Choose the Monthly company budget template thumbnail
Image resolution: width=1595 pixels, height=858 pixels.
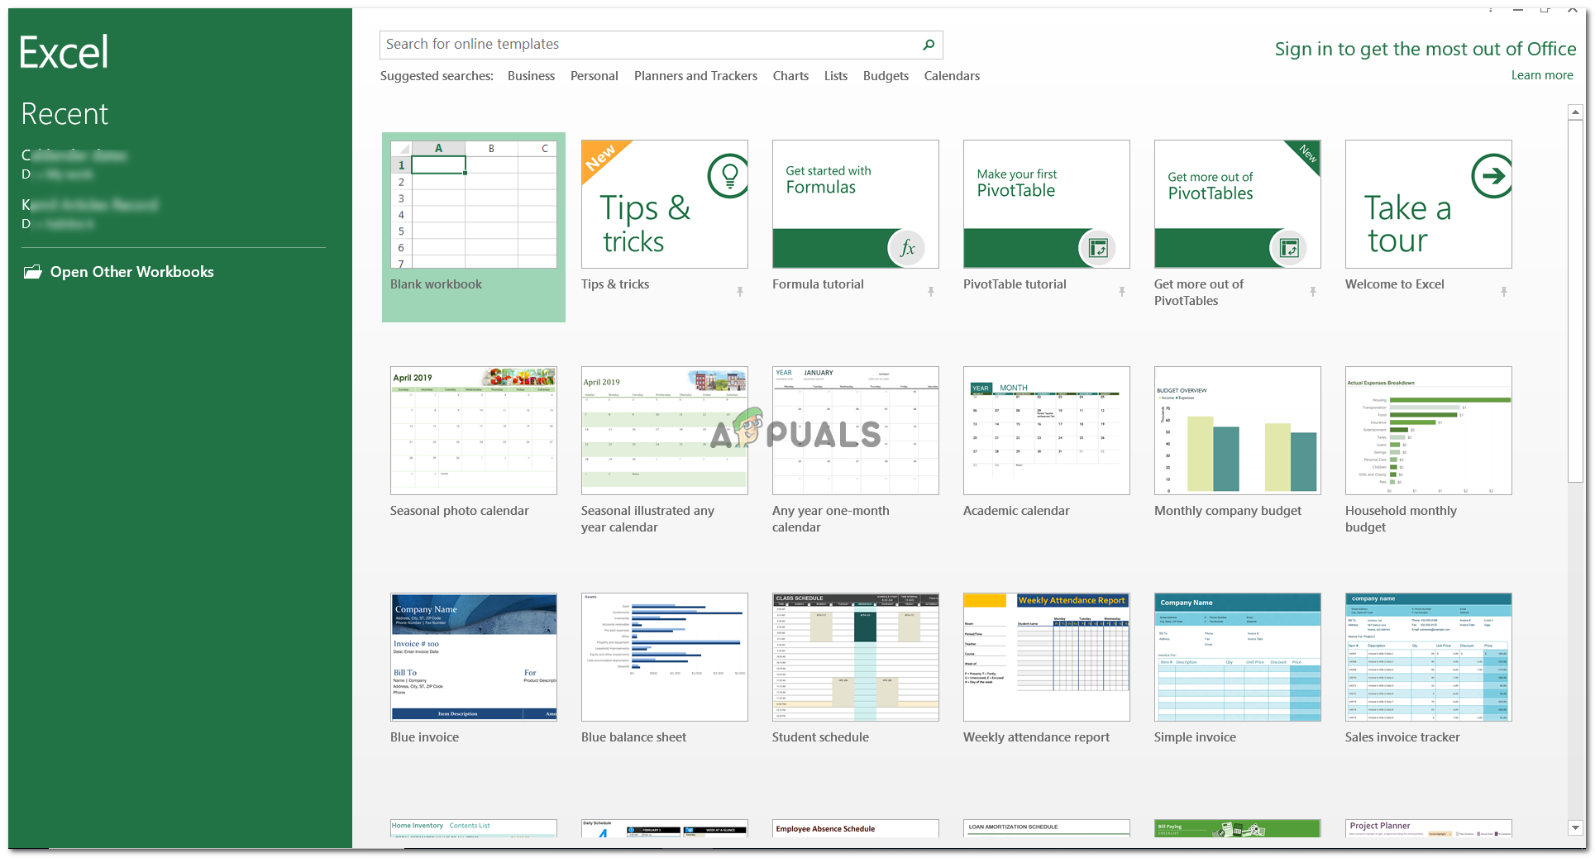(x=1238, y=431)
